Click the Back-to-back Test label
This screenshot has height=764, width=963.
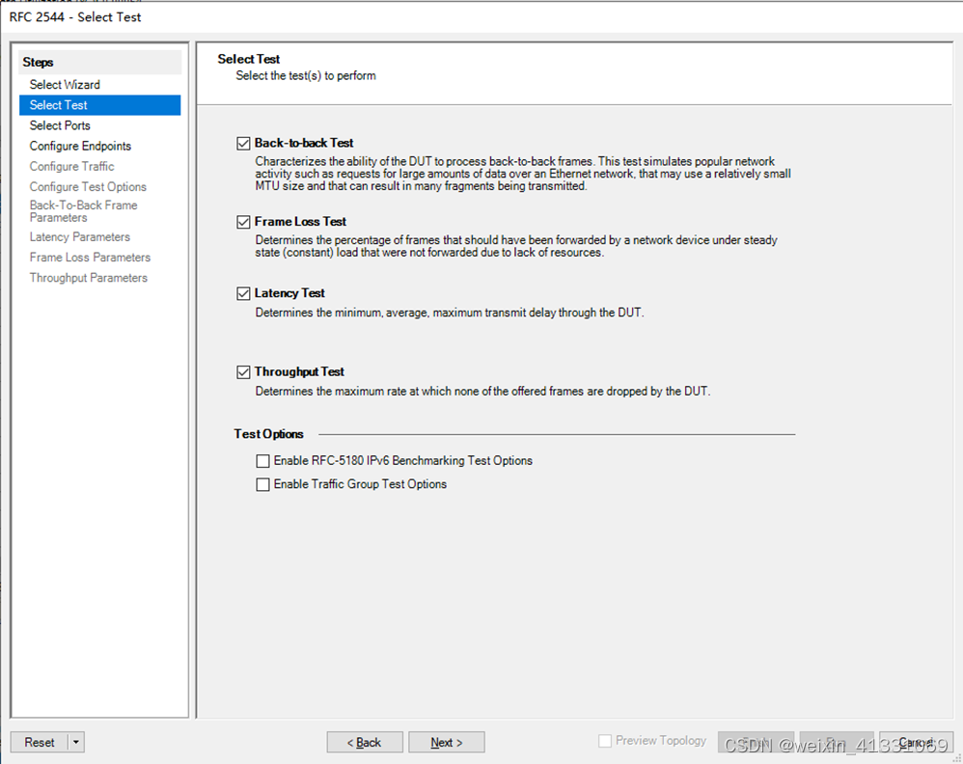point(304,143)
